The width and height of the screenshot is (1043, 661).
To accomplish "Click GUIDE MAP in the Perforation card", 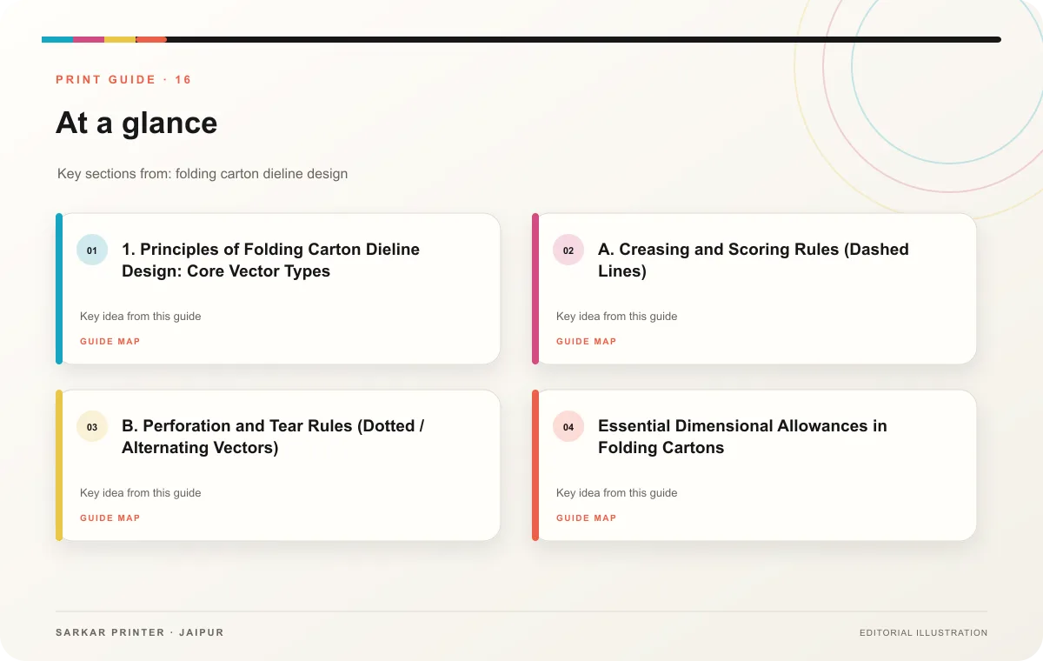I will 110,518.
